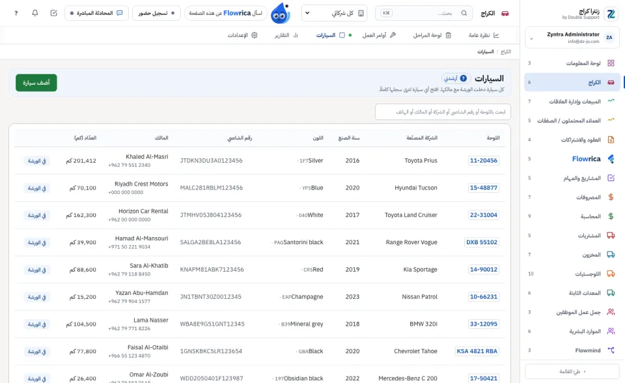Open plate link DXB 55102
The height and width of the screenshot is (383, 625).
482,242
